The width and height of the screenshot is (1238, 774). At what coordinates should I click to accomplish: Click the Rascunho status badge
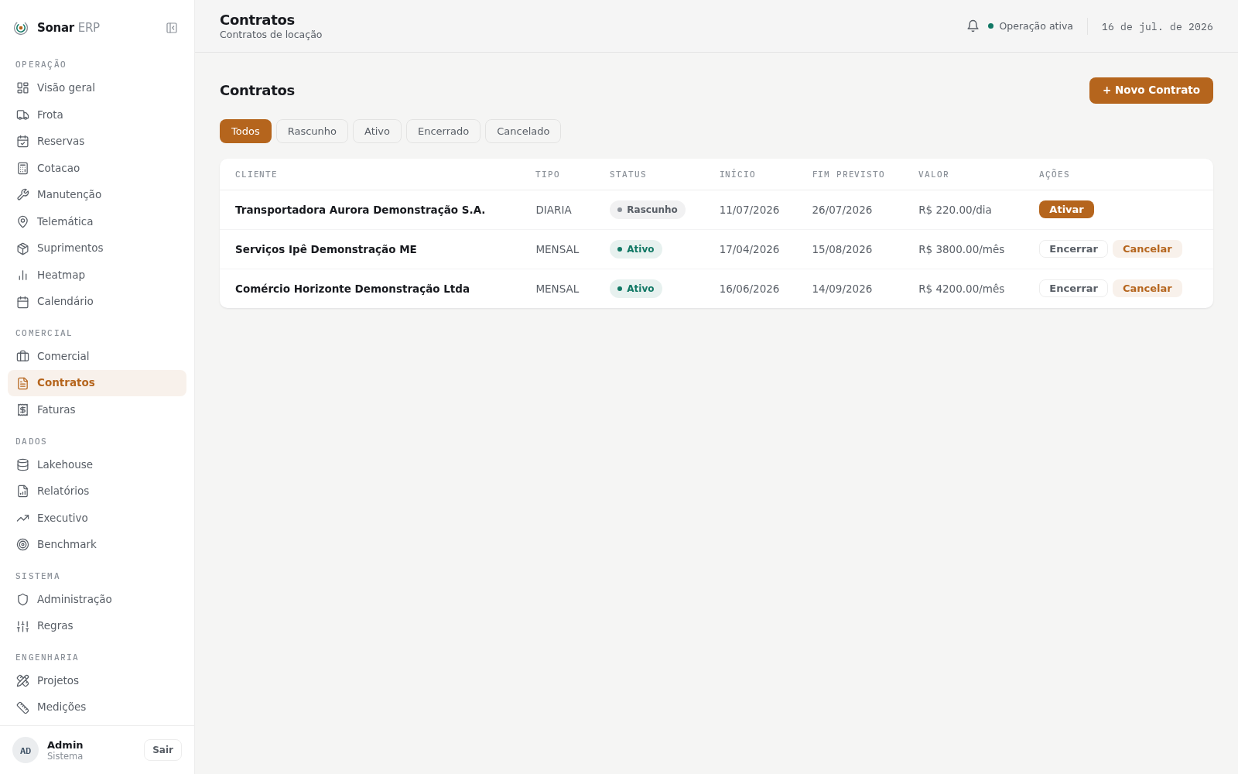pos(648,210)
